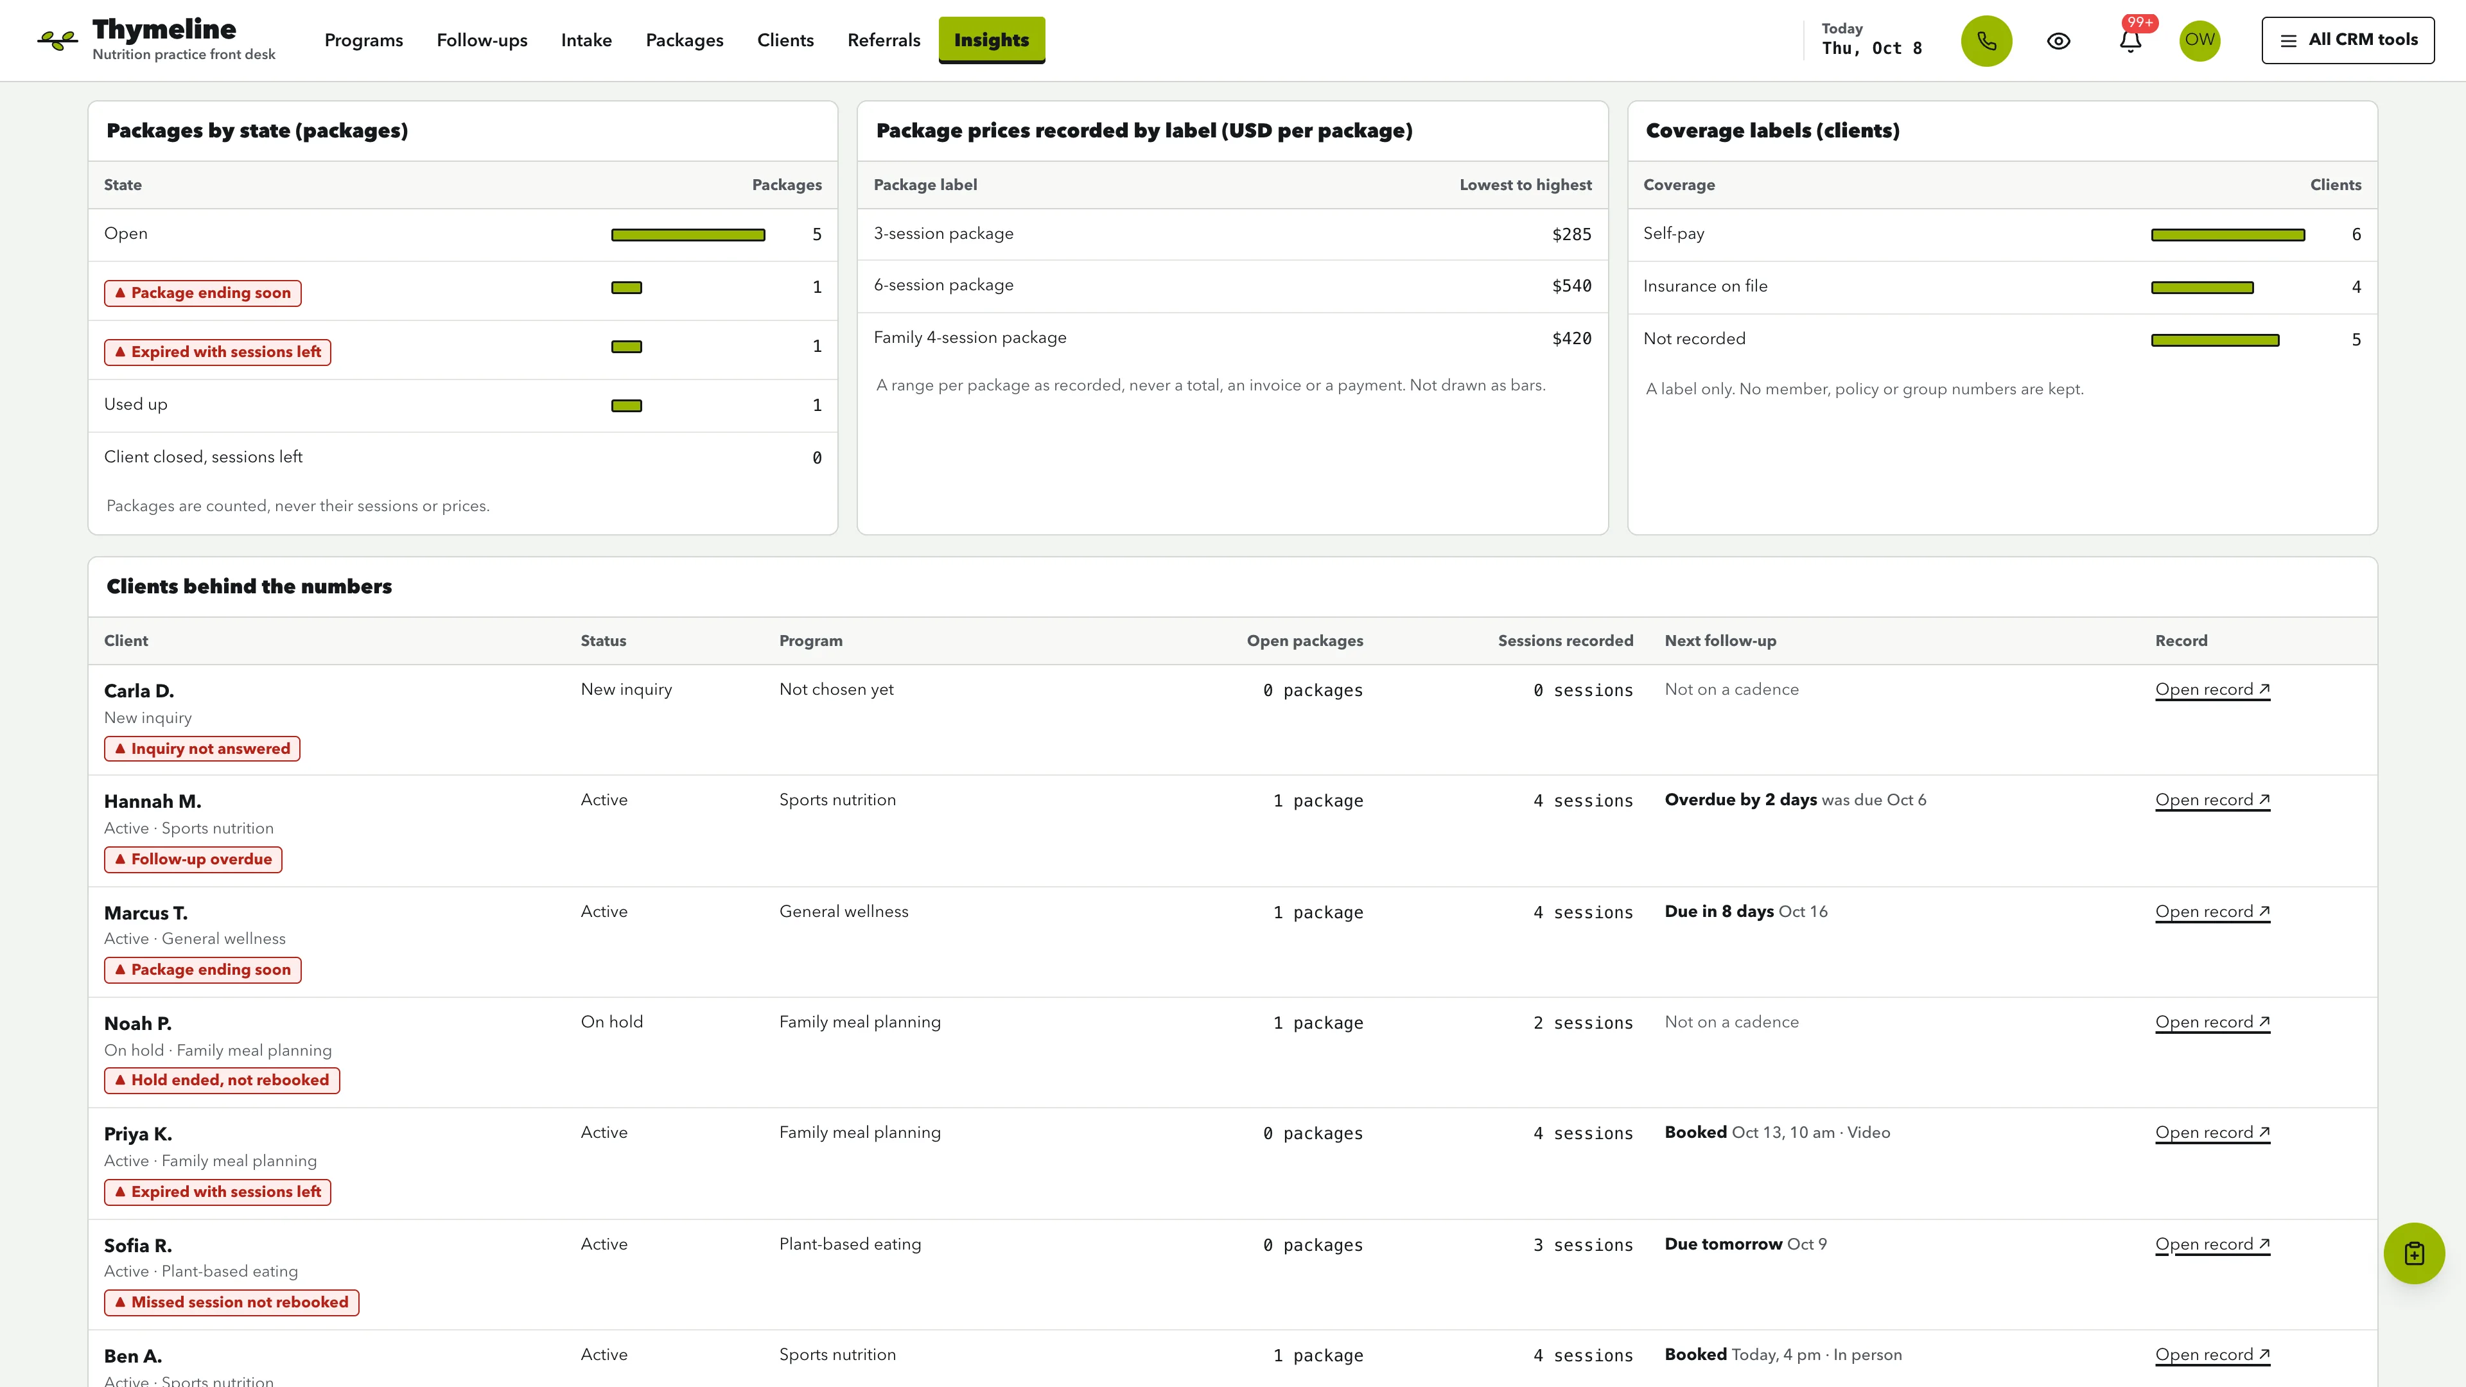2466x1387 pixels.
Task: Click the Self-pay coverage bar
Action: (2228, 234)
